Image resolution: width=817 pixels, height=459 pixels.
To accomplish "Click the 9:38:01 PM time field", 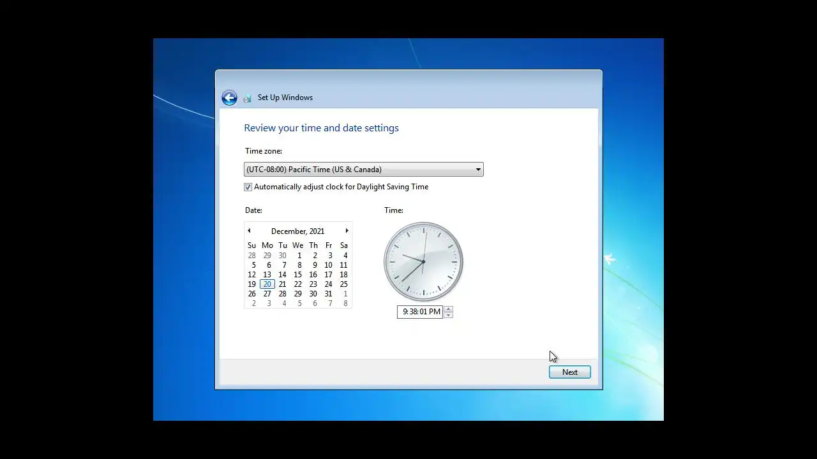I will pos(420,312).
